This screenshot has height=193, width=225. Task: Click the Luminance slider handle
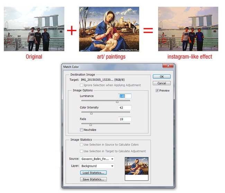point(117,102)
